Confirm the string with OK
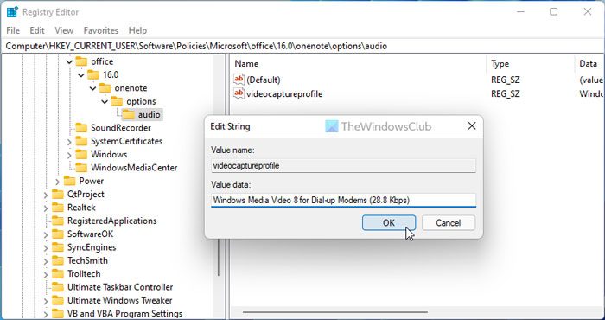Image resolution: width=605 pixels, height=320 pixels. click(389, 223)
